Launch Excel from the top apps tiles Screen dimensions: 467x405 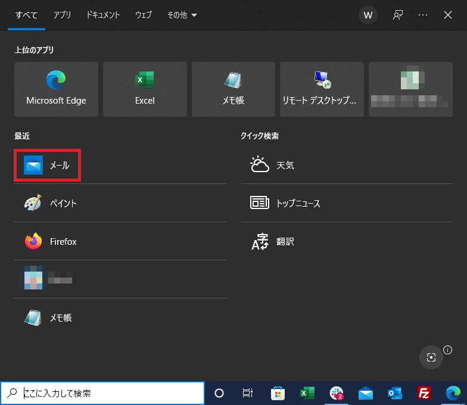pyautogui.click(x=145, y=89)
